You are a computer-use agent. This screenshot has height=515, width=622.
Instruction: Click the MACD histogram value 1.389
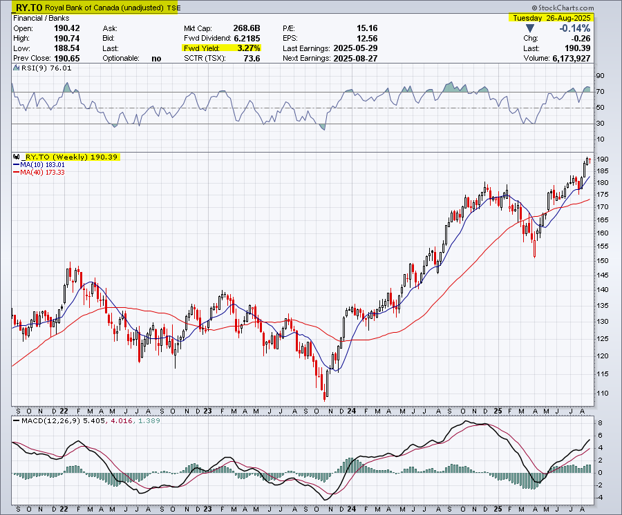point(149,420)
